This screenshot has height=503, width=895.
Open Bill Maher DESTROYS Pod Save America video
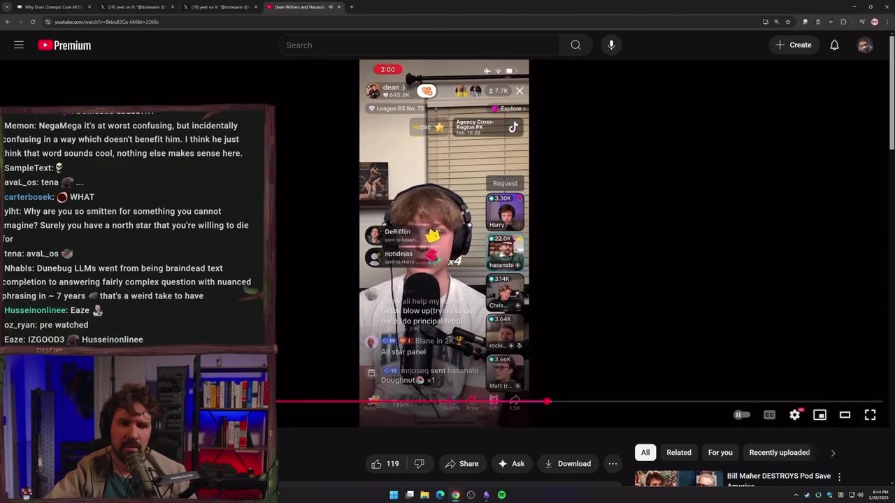(779, 479)
